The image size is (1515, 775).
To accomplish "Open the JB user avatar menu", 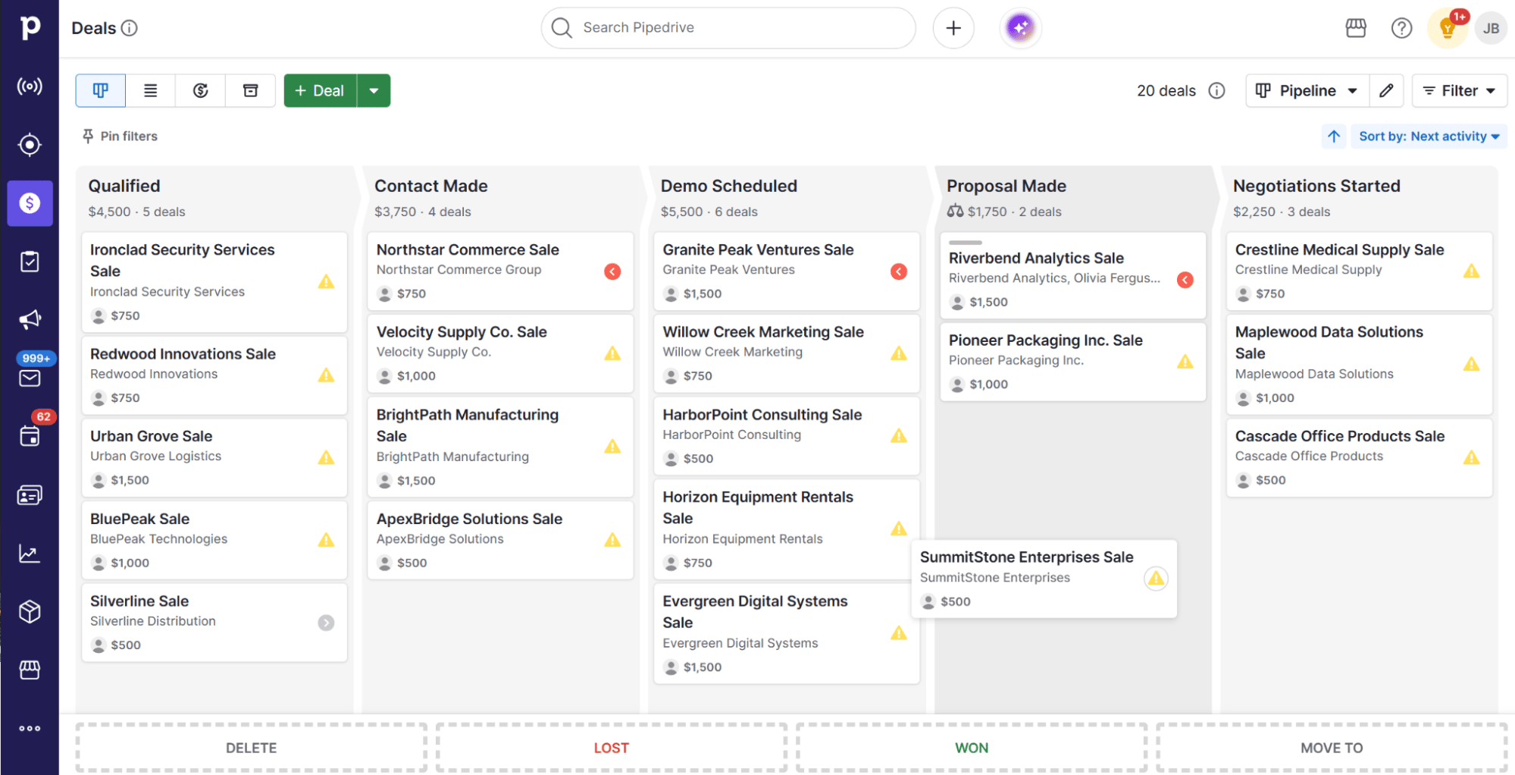I will coord(1491,29).
